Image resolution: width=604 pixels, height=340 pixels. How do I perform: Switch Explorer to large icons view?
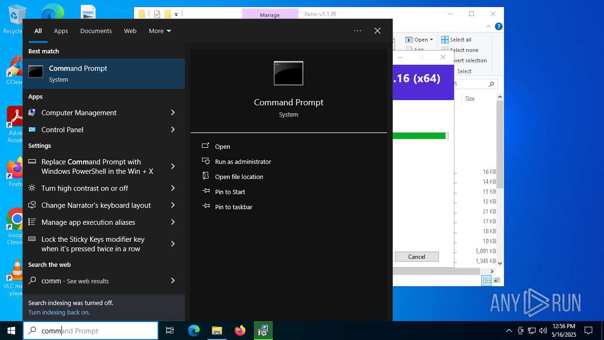point(496,280)
